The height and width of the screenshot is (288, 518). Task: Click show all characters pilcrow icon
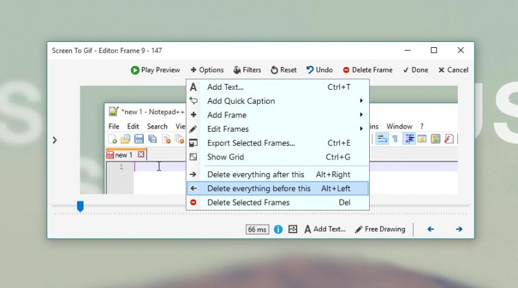click(x=395, y=139)
